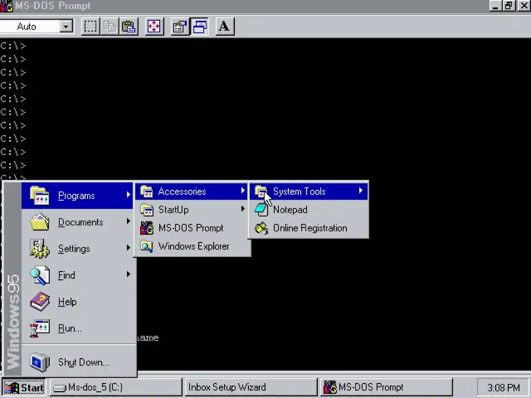This screenshot has height=398, width=531.
Task: Click the Shut Down monitor icon
Action: 39,362
